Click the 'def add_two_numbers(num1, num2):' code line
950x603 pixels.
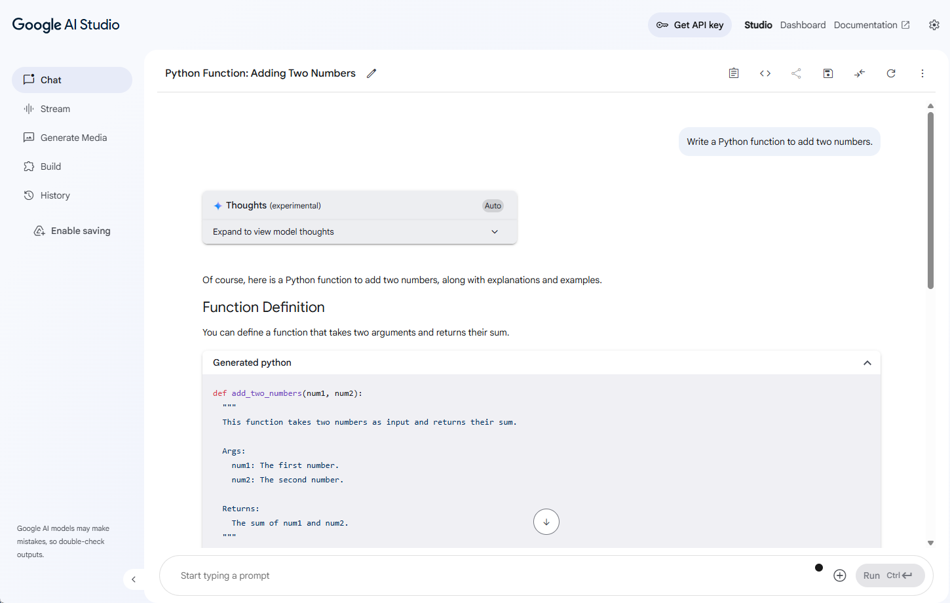(288, 393)
